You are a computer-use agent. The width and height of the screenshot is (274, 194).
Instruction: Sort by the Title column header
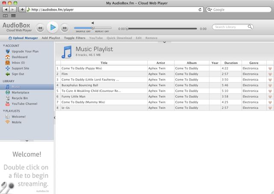104,63
